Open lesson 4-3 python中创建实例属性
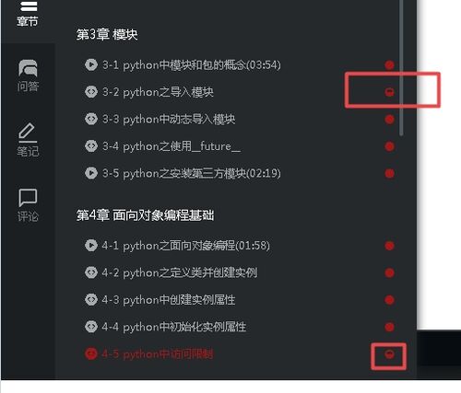 click(x=169, y=300)
